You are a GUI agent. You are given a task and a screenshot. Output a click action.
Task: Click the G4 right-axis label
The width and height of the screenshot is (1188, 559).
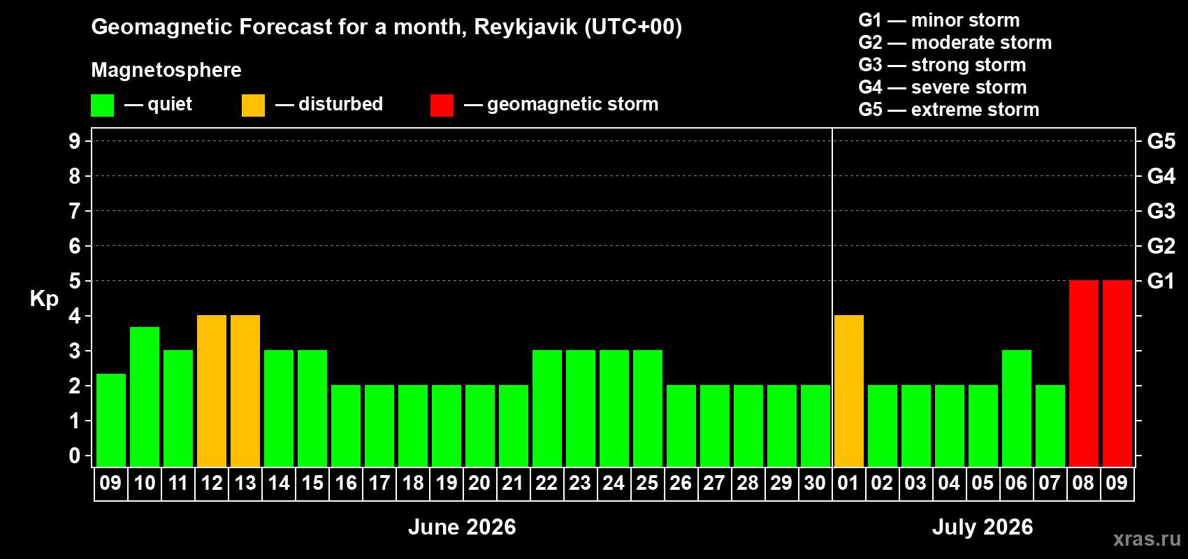pyautogui.click(x=1161, y=176)
